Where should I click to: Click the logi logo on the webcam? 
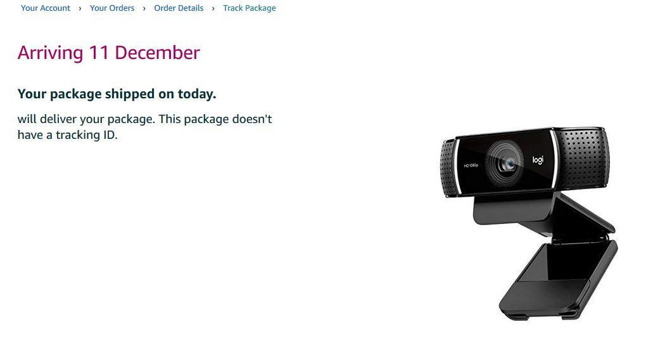[538, 160]
